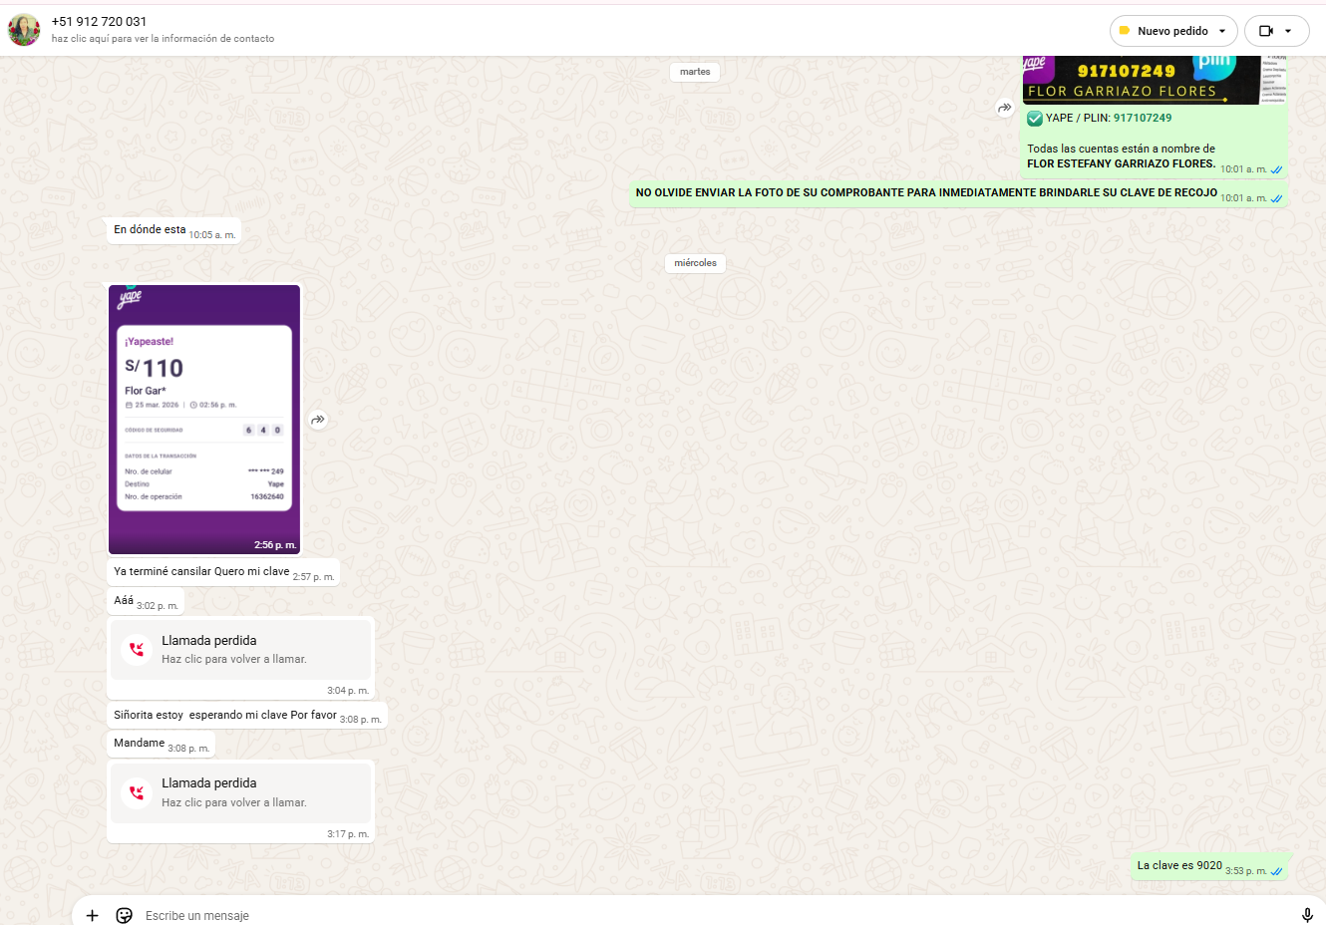
Task: Click the contact profile picture avatar
Action: [x=24, y=30]
